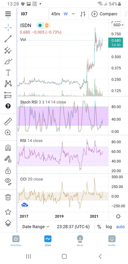Image resolution: width=128 pixels, height=264 pixels.
Task: Tap the battery 54% status indicator
Action: [x=115, y=4]
